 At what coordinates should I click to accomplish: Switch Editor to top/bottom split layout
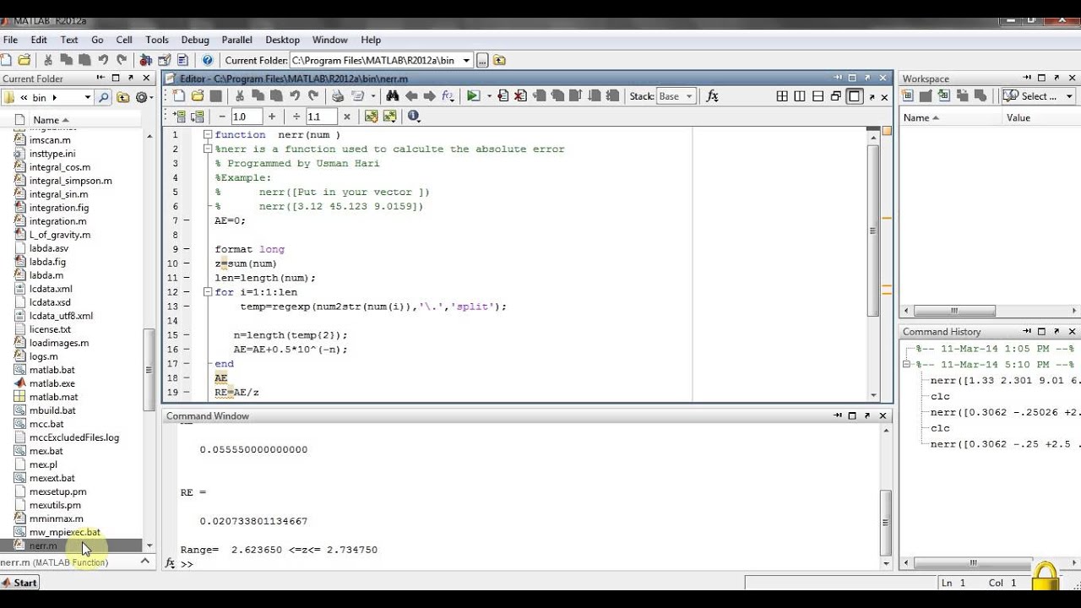[x=818, y=96]
